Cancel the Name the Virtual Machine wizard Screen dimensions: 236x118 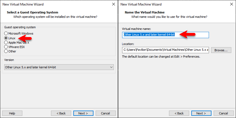(224, 113)
